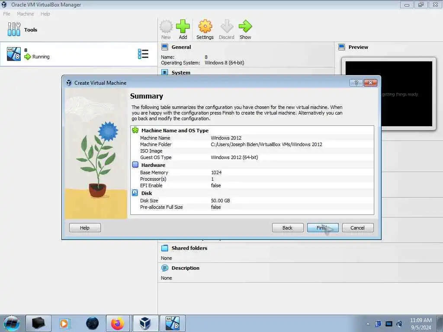443x332 pixels.
Task: Open Firefox from the taskbar
Action: click(118, 323)
